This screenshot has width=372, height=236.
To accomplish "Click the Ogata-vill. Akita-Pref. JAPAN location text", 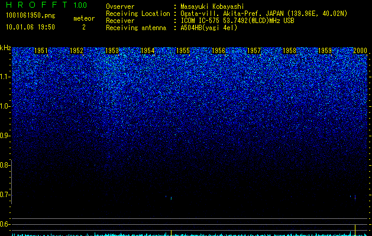I will tap(264, 14).
